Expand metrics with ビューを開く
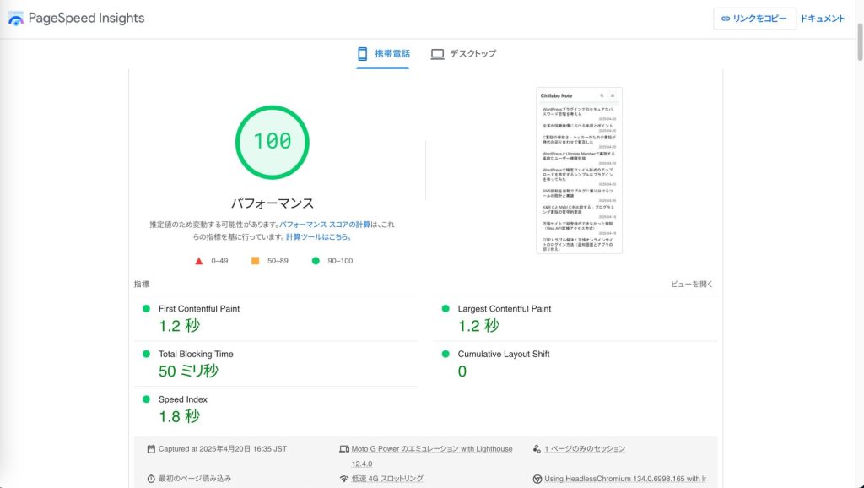Image resolution: width=864 pixels, height=488 pixels. 692,285
